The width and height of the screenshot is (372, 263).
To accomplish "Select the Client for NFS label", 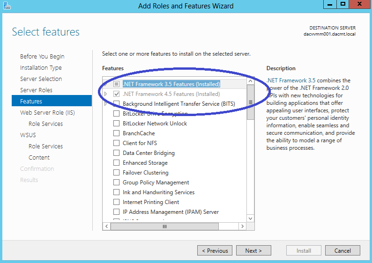I will pos(140,143).
